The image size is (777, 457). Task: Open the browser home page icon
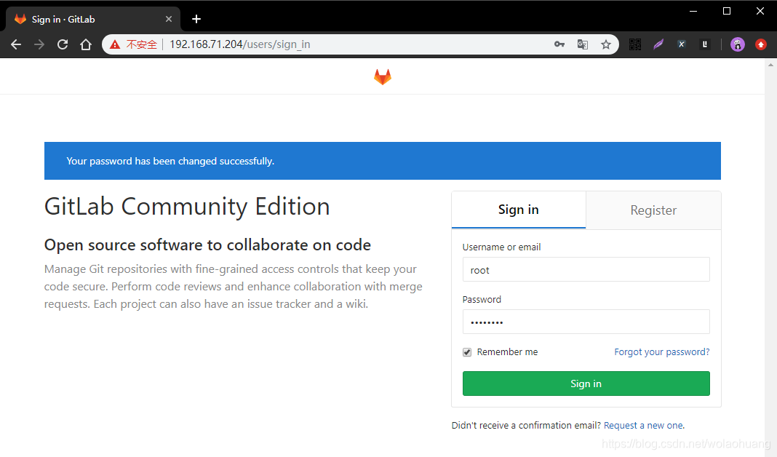click(x=86, y=44)
